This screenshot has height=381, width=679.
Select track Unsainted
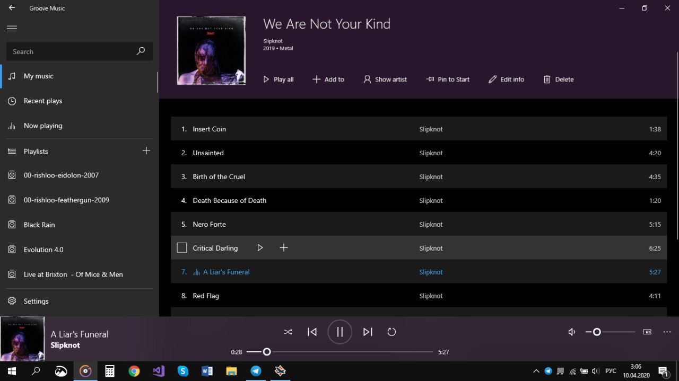tap(419, 153)
